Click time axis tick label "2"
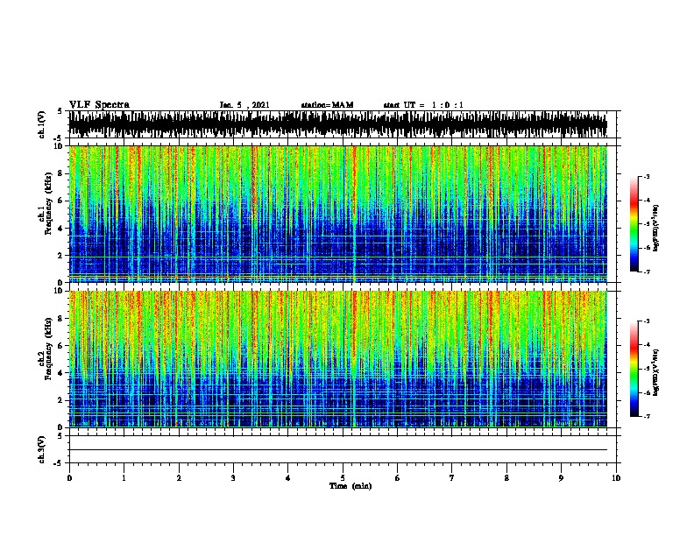This screenshot has width=694, height=536. (x=179, y=478)
